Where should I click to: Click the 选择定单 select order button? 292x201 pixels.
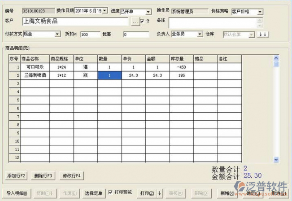[x=94, y=193]
